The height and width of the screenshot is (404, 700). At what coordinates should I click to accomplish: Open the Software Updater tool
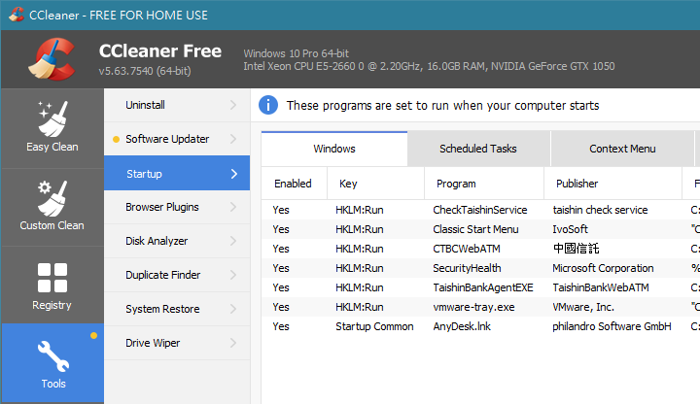tap(177, 139)
